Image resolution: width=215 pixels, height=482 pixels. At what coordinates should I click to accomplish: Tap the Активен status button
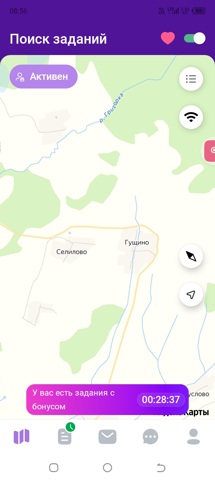[44, 77]
